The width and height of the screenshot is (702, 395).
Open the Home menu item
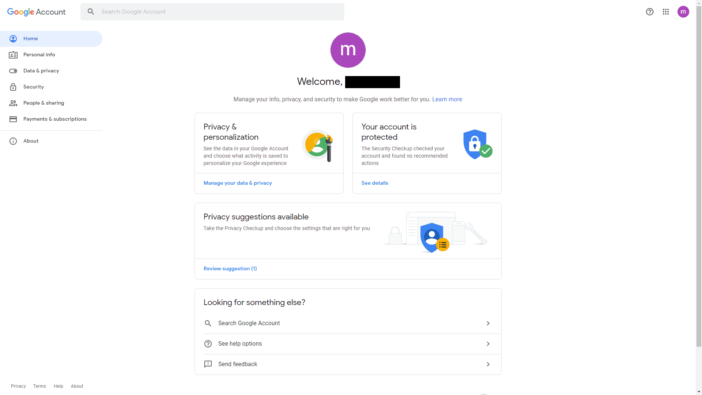click(51, 39)
